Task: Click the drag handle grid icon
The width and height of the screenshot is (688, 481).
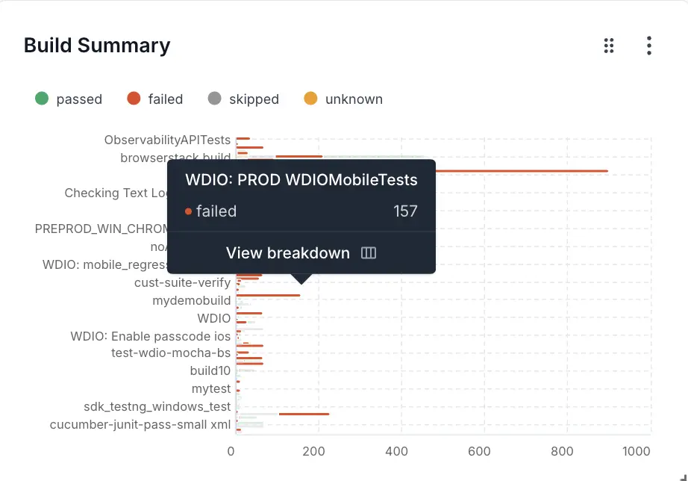Action: tap(609, 46)
